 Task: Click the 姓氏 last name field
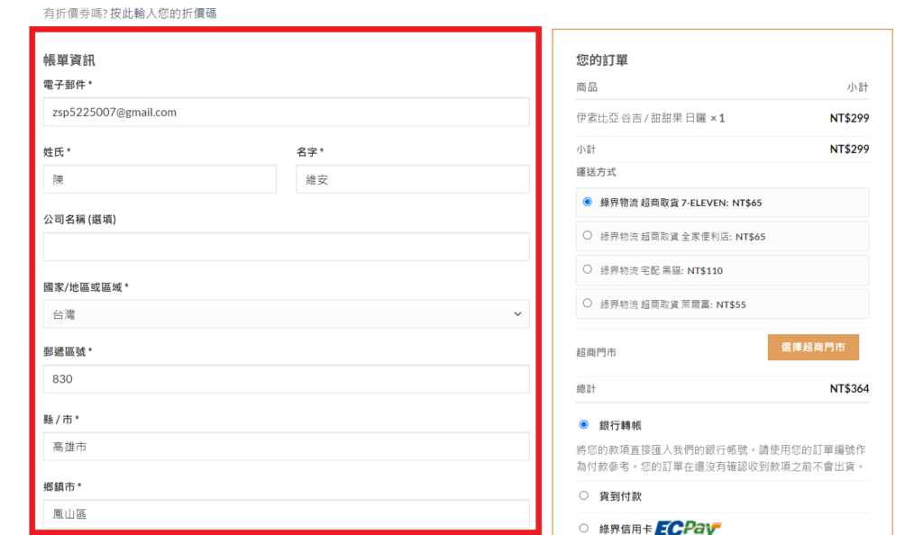160,179
